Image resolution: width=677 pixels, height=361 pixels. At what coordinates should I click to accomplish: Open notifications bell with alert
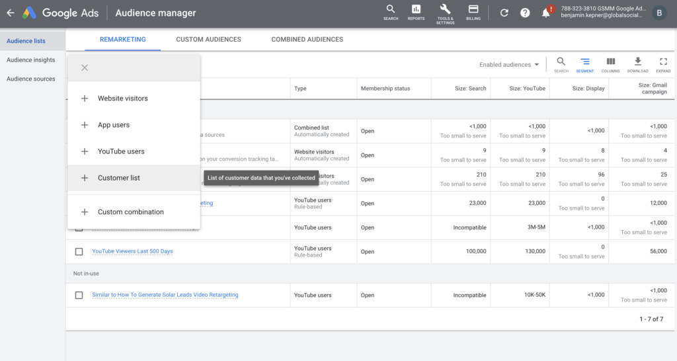click(547, 12)
